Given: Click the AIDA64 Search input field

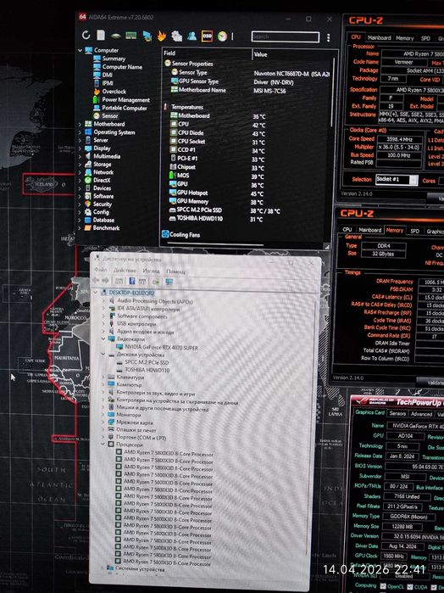Looking at the screenshot, I should coord(286,36).
